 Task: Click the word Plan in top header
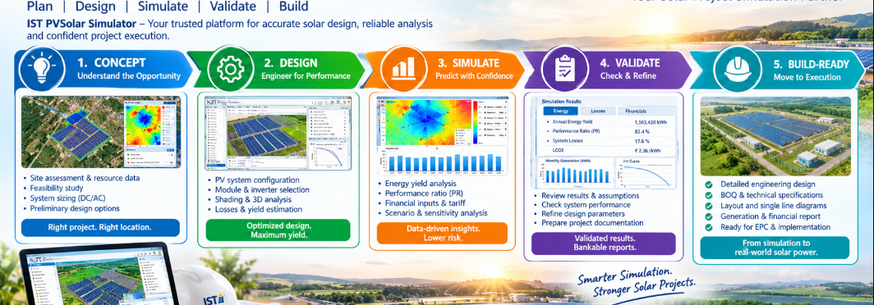tap(40, 7)
